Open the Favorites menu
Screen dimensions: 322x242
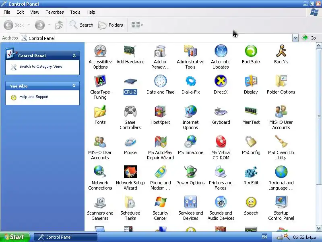[x=55, y=12]
